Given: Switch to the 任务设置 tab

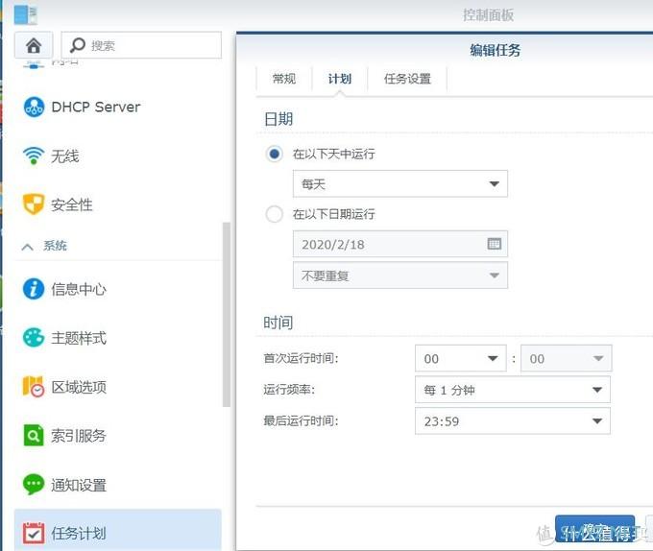Looking at the screenshot, I should [407, 79].
